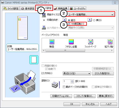The height and width of the screenshot is (108, 119).
Task: Click the cyan page layout preview icon
Action: (x=34, y=60)
